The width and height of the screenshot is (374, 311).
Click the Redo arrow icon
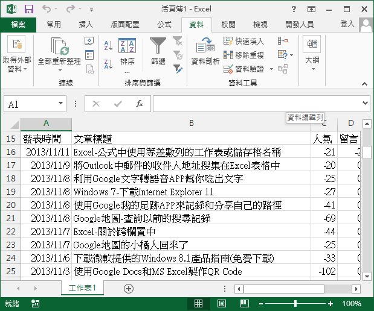(71, 9)
